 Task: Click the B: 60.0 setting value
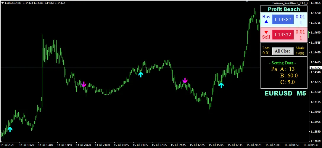[289, 76]
